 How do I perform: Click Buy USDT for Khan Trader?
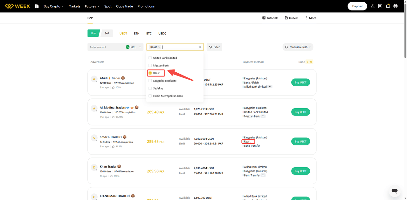(x=300, y=171)
